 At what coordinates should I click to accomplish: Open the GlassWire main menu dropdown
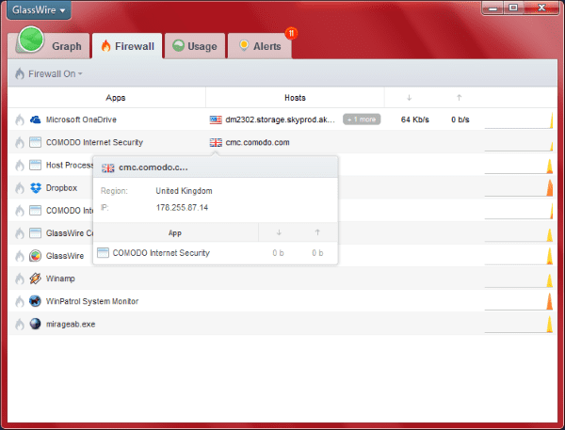coord(39,9)
